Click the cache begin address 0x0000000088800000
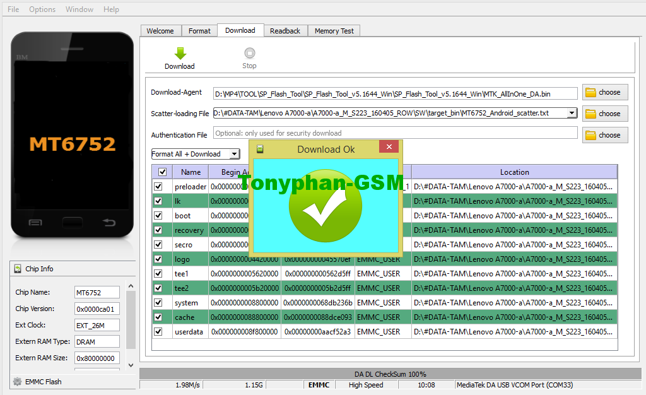 coord(245,317)
